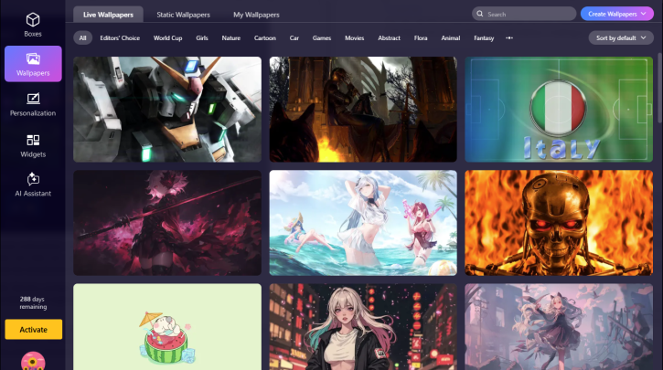Filter by Abstract category
Image resolution: width=663 pixels, height=370 pixels.
click(389, 38)
